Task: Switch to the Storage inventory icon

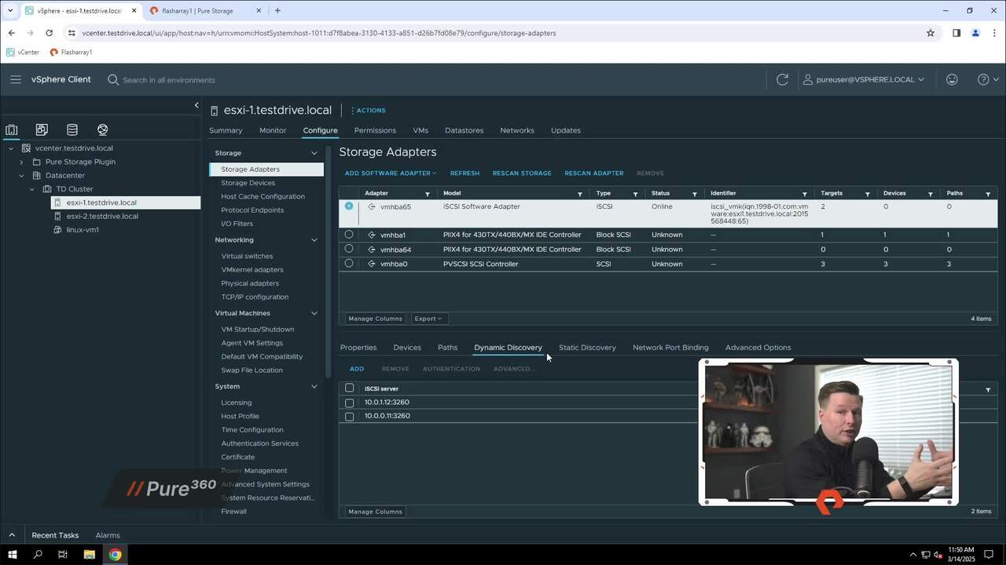Action: click(72, 129)
